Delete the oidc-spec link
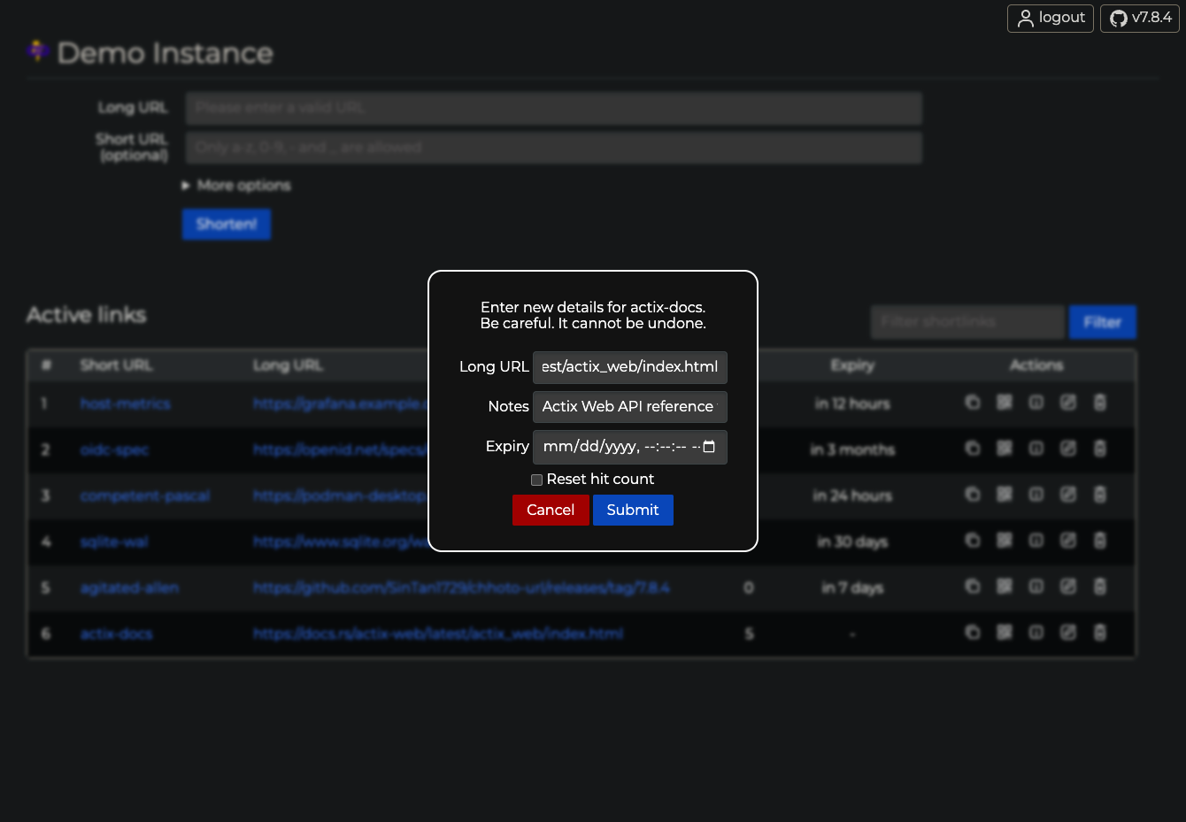Screen dimensions: 1186x822 point(1100,449)
